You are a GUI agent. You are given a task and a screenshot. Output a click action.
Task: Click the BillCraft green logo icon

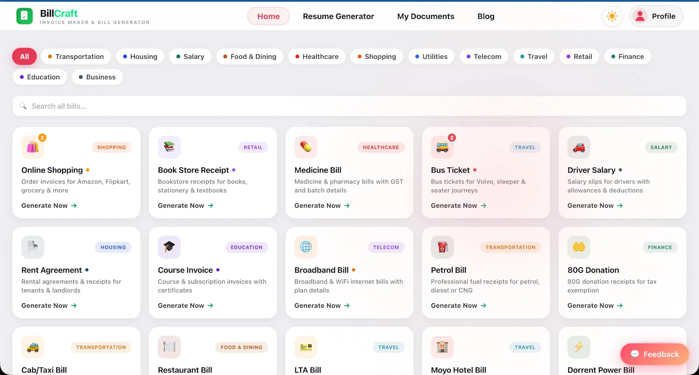(x=24, y=16)
